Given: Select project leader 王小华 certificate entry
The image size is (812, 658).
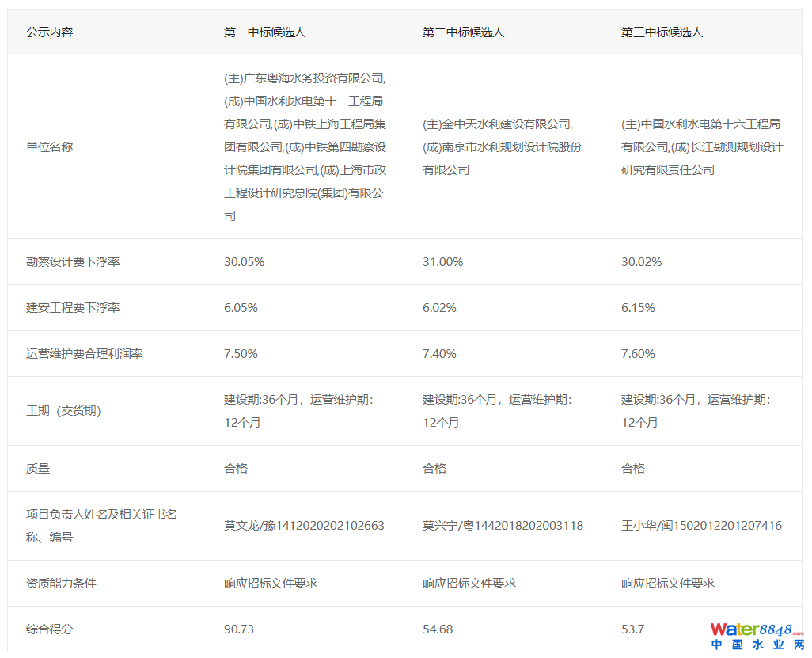Looking at the screenshot, I should (x=701, y=526).
